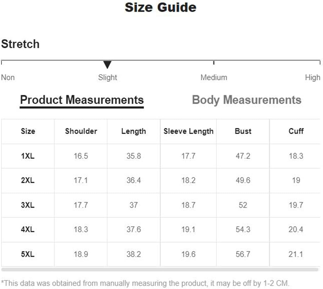Select the 5XL size row label
The width and height of the screenshot is (323, 289).
28,254
